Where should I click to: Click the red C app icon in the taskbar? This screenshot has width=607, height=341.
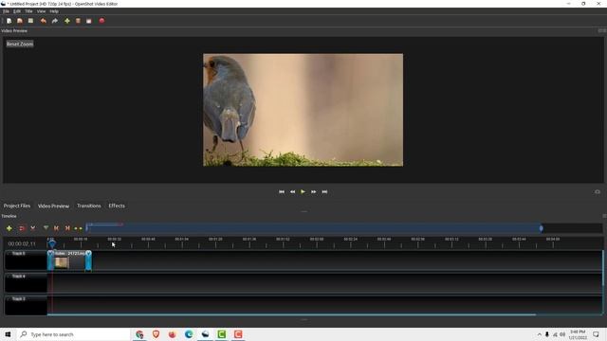click(238, 334)
